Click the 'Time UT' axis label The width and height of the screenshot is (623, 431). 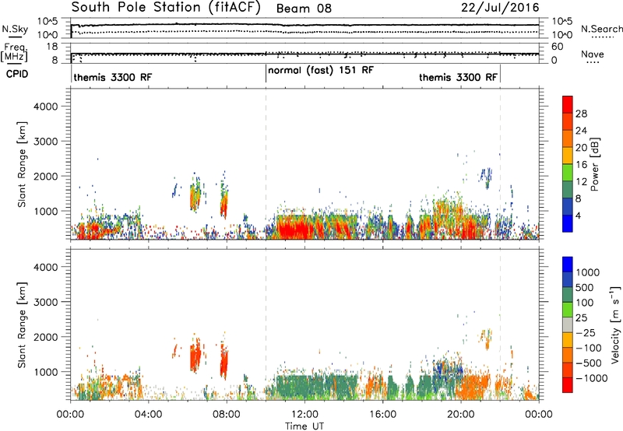pos(304,426)
